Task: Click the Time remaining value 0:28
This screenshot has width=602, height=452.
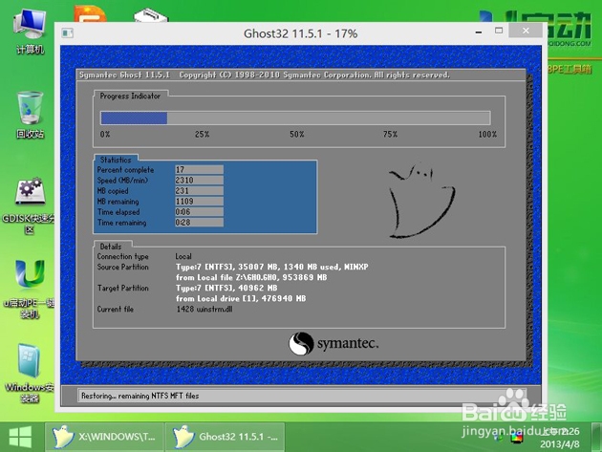Action: pyautogui.click(x=199, y=223)
